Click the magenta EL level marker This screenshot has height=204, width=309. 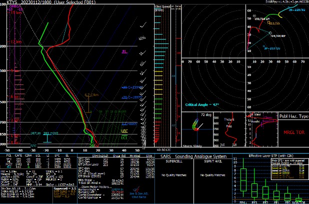(124, 51)
